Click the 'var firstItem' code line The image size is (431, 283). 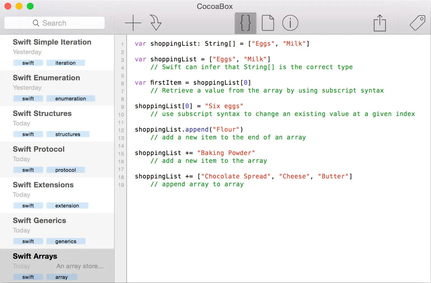click(x=193, y=83)
